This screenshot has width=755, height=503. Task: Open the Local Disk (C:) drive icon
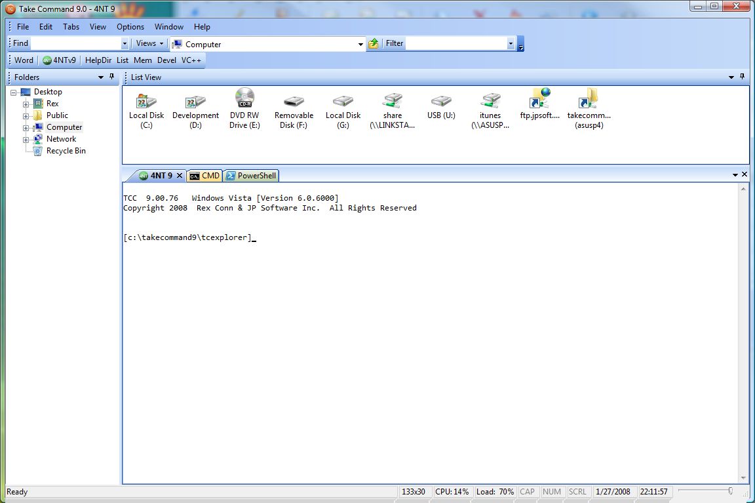tap(146, 102)
